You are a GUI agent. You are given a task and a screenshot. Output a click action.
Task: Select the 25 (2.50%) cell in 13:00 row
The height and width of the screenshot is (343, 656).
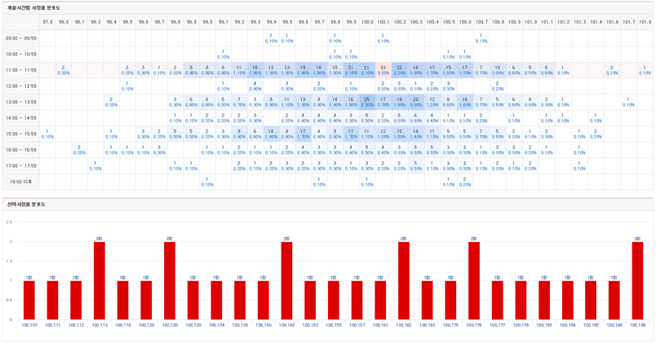click(367, 102)
